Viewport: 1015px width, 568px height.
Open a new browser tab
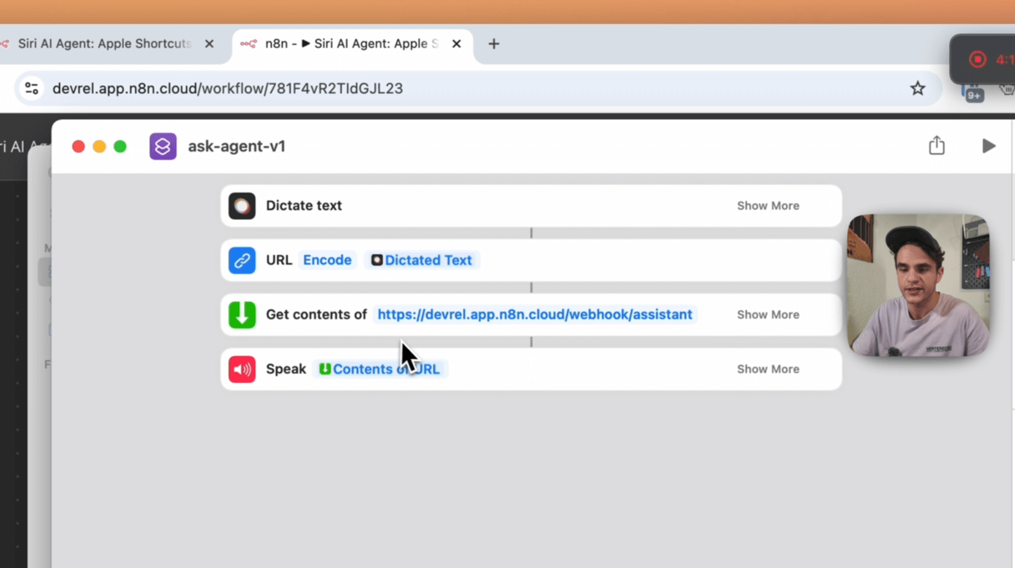[494, 44]
